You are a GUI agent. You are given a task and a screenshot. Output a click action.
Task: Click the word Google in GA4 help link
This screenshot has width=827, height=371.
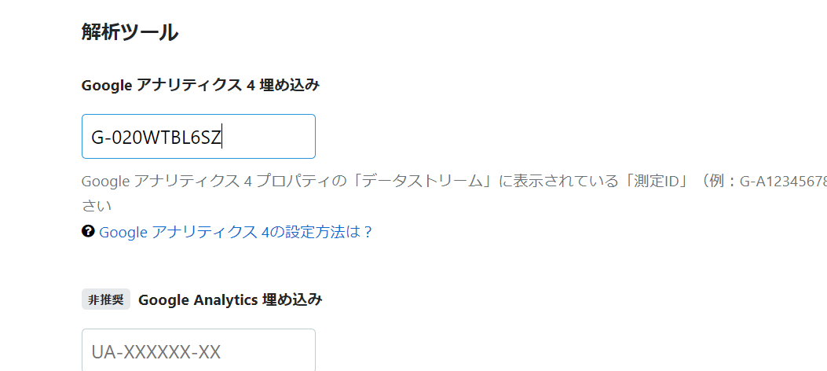point(123,232)
